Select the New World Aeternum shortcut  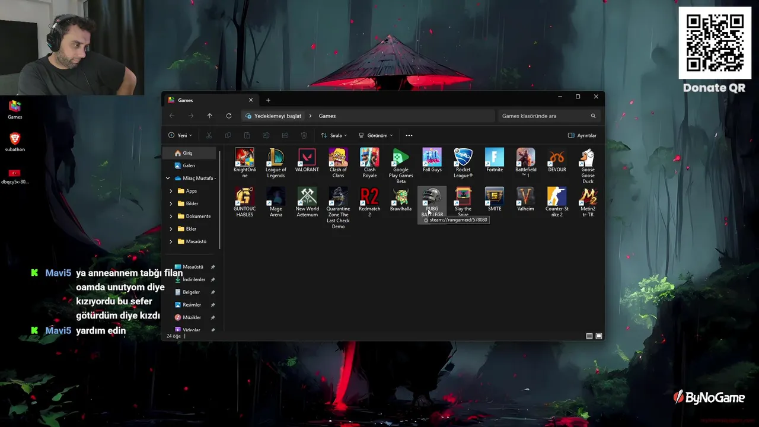click(307, 202)
